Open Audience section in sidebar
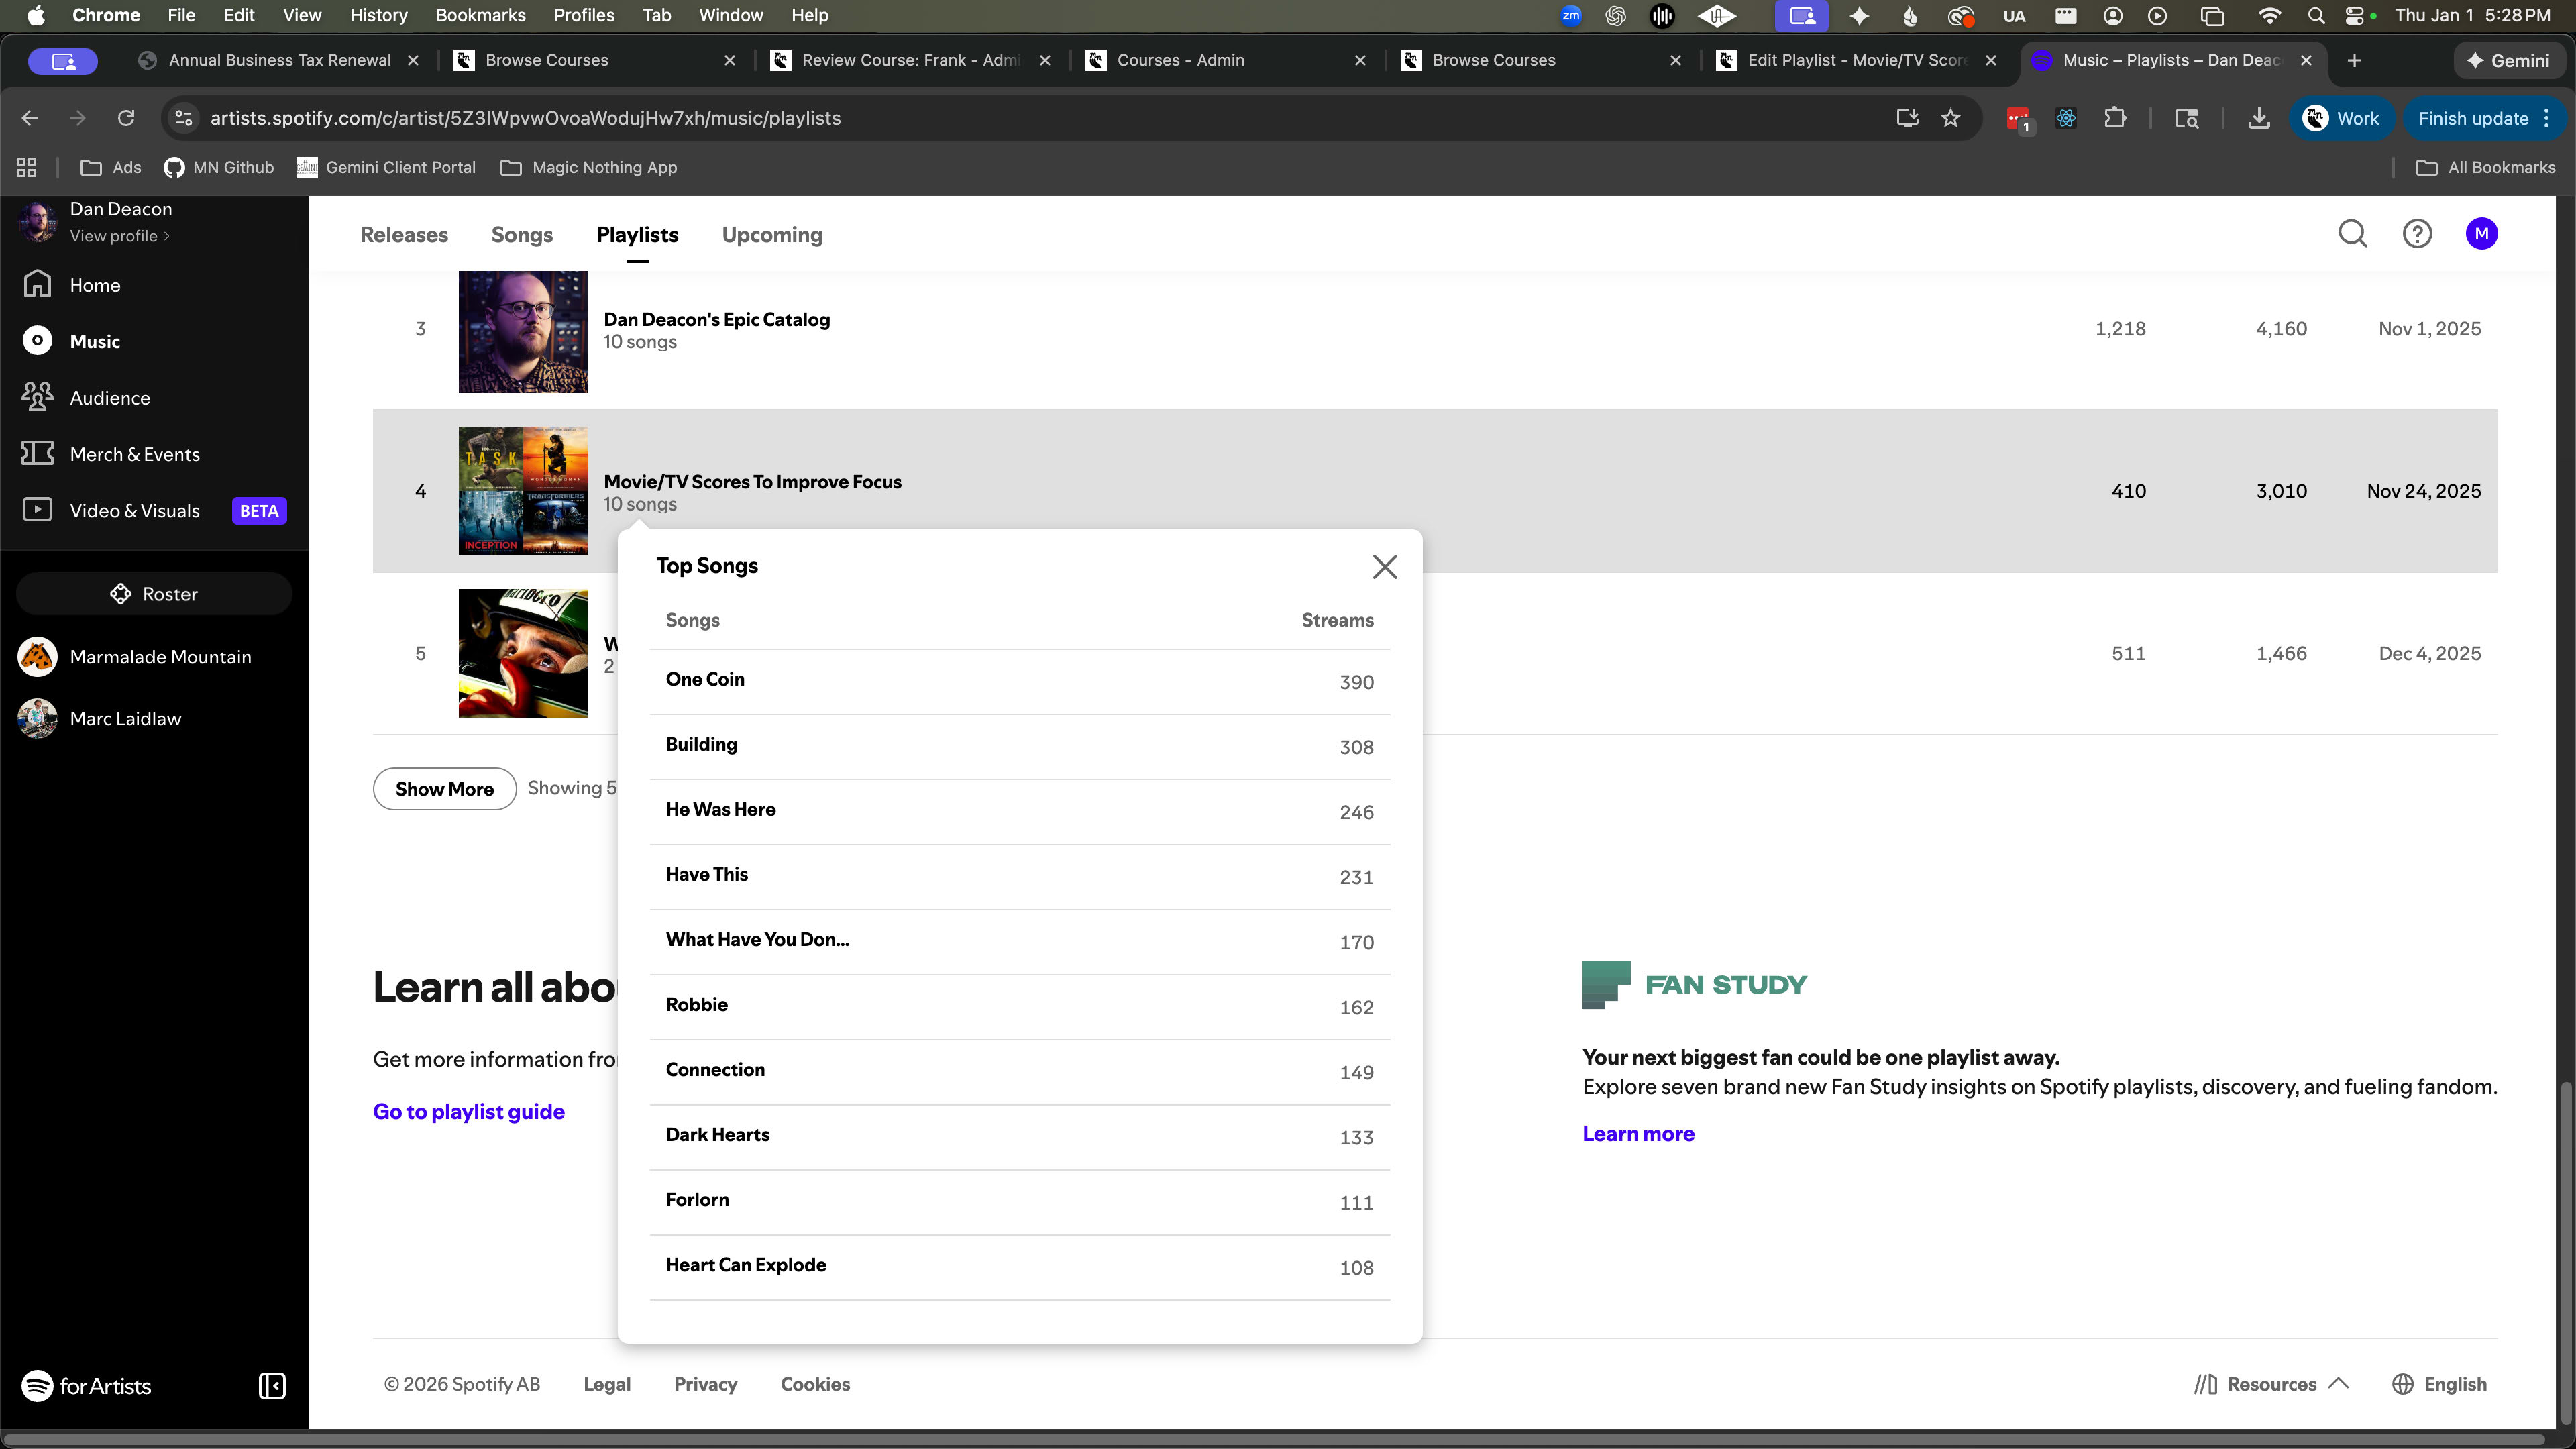The width and height of the screenshot is (2576, 1449). [x=109, y=398]
